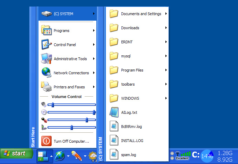238x164 pixels.
Task: Click the CD audio disc icon
Action: [44, 112]
